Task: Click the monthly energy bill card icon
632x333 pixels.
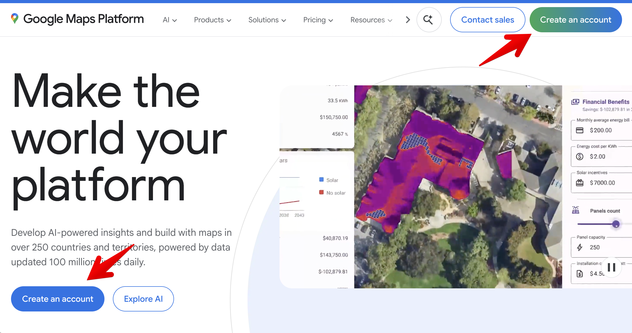Action: tap(580, 130)
